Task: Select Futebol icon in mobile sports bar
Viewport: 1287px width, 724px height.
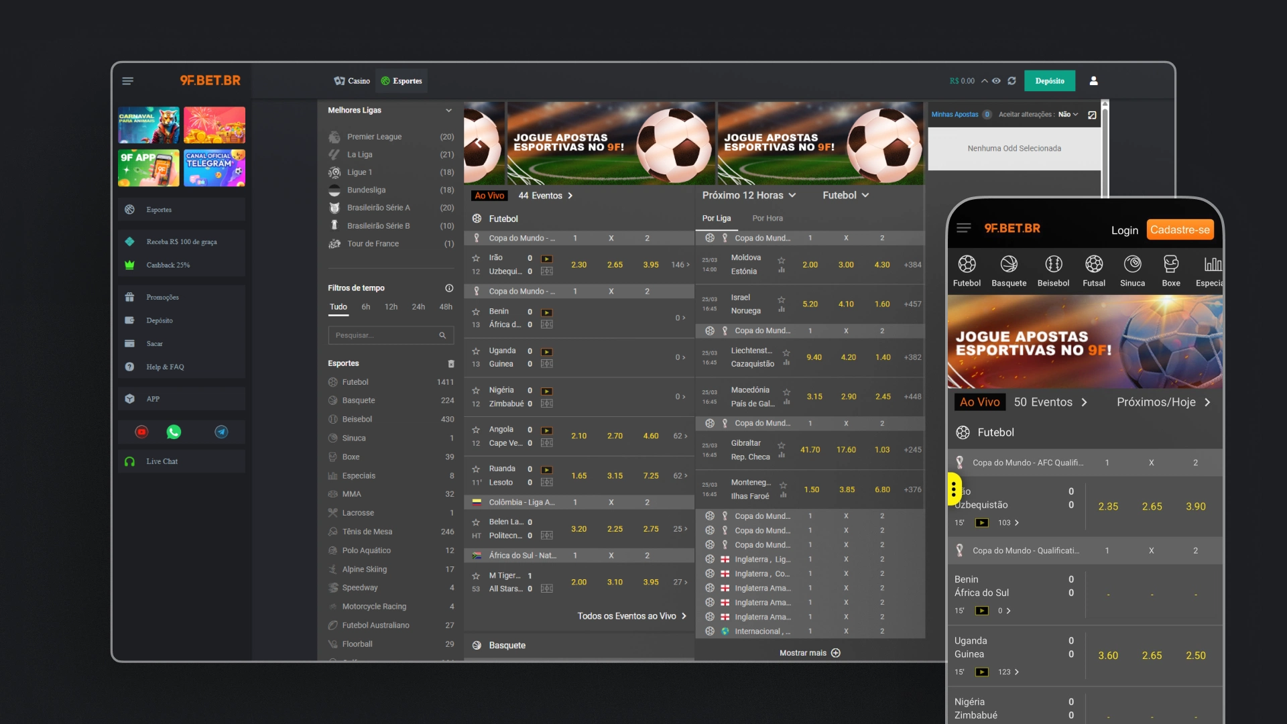Action: (x=967, y=264)
